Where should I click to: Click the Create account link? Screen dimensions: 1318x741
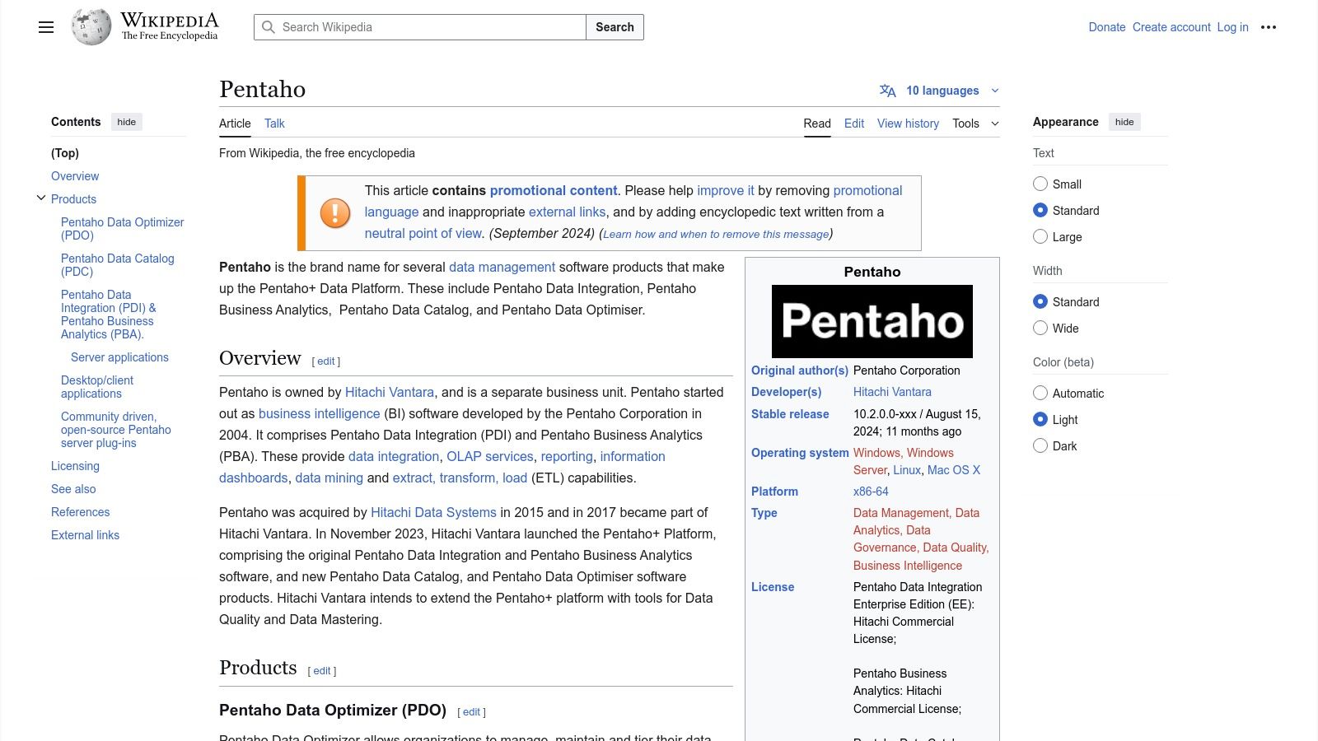[x=1171, y=27]
